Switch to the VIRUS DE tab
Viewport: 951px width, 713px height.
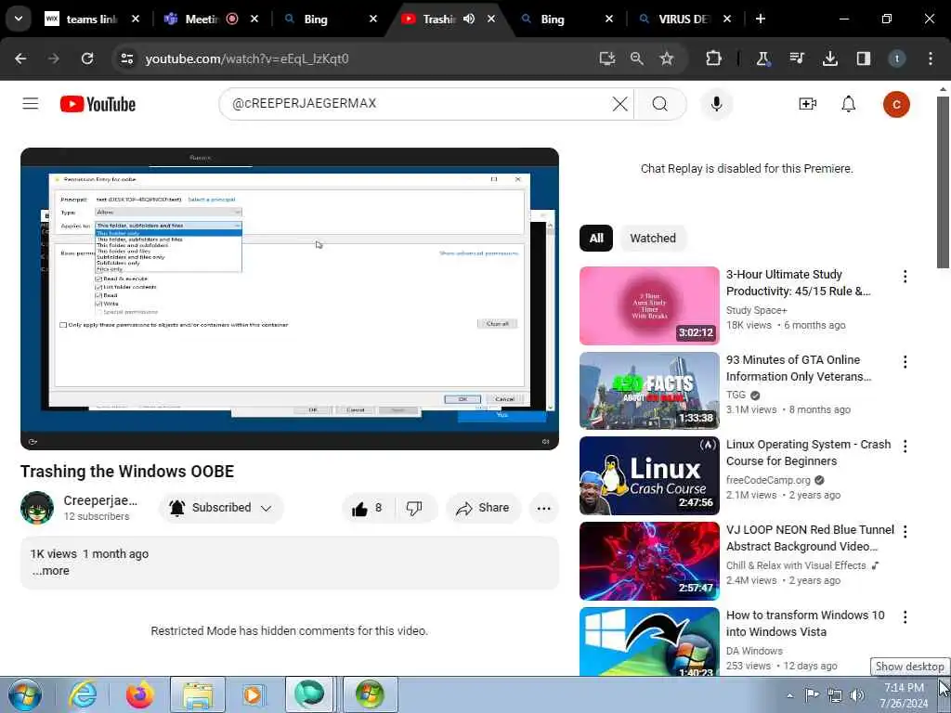coord(684,19)
